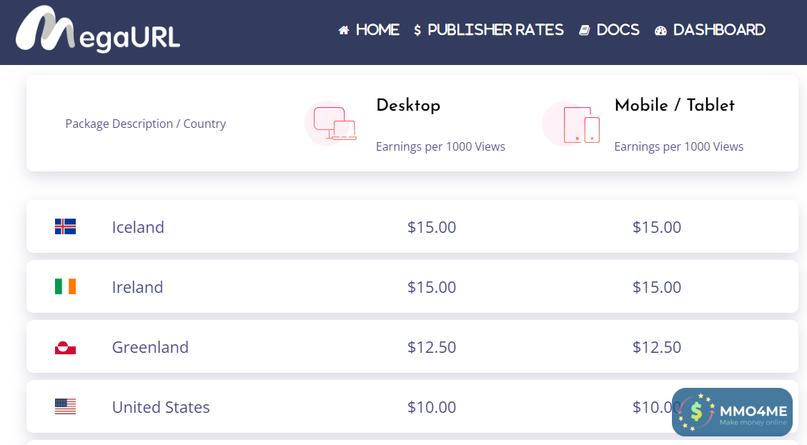The width and height of the screenshot is (807, 445).
Task: Select the United States country name
Action: [161, 407]
